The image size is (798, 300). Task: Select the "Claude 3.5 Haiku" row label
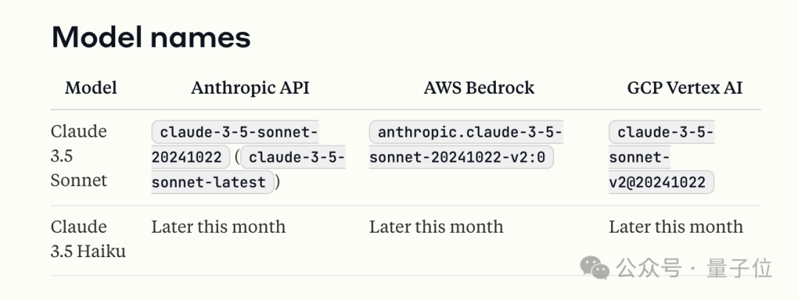[x=88, y=239]
